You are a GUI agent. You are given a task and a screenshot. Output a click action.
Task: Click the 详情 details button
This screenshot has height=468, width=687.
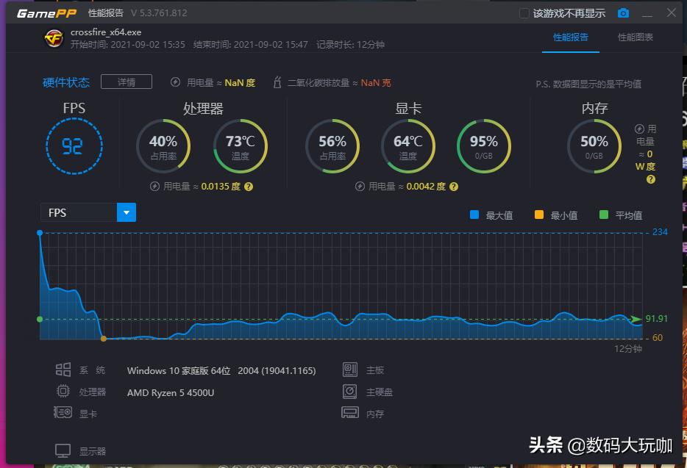[x=126, y=82]
